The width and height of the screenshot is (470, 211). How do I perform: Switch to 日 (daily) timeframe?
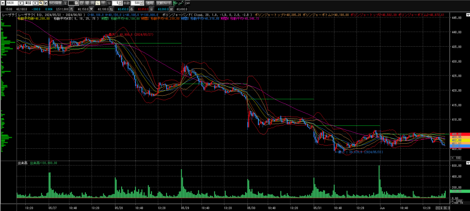(81, 3)
